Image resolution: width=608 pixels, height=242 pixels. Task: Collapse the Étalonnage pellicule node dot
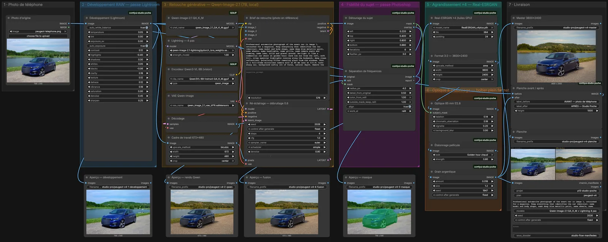tap(432, 145)
